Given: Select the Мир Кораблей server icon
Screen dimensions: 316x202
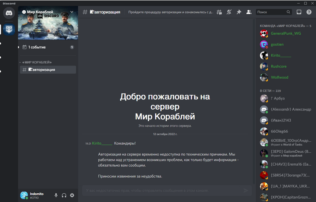Looking at the screenshot, I should 9,30.
